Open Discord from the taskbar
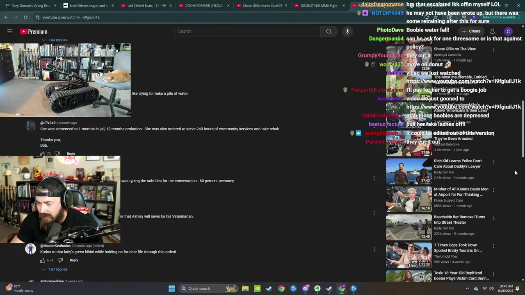This screenshot has width=525, height=295. click(x=305, y=288)
